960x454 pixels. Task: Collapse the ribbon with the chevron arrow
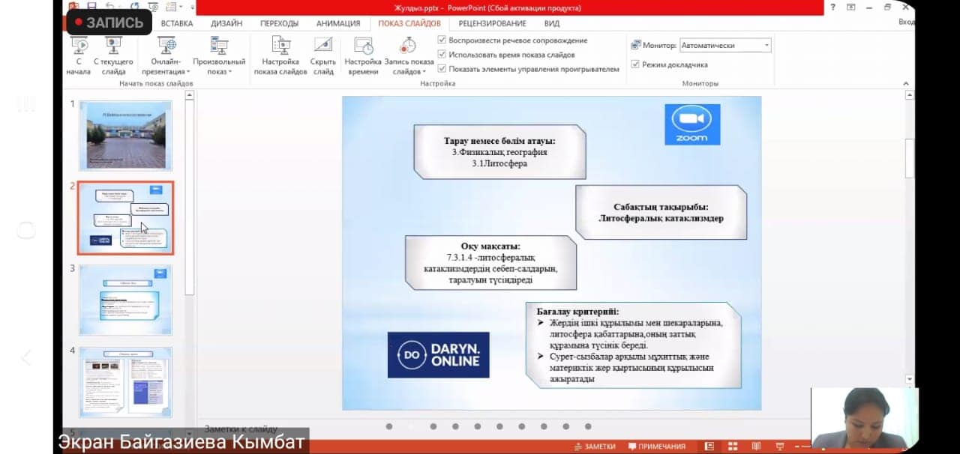click(x=905, y=83)
